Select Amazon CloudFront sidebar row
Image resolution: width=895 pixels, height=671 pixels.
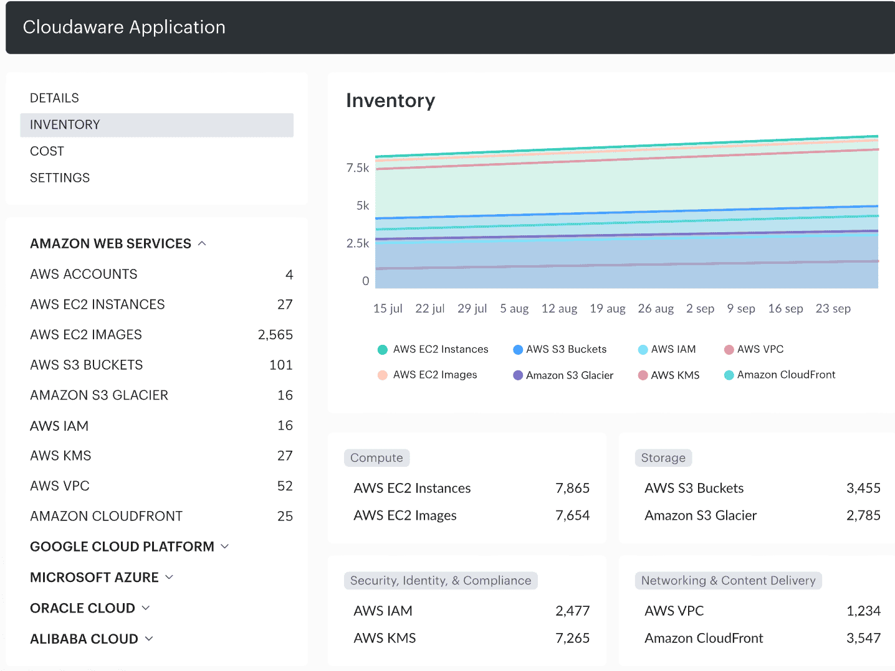(161, 516)
